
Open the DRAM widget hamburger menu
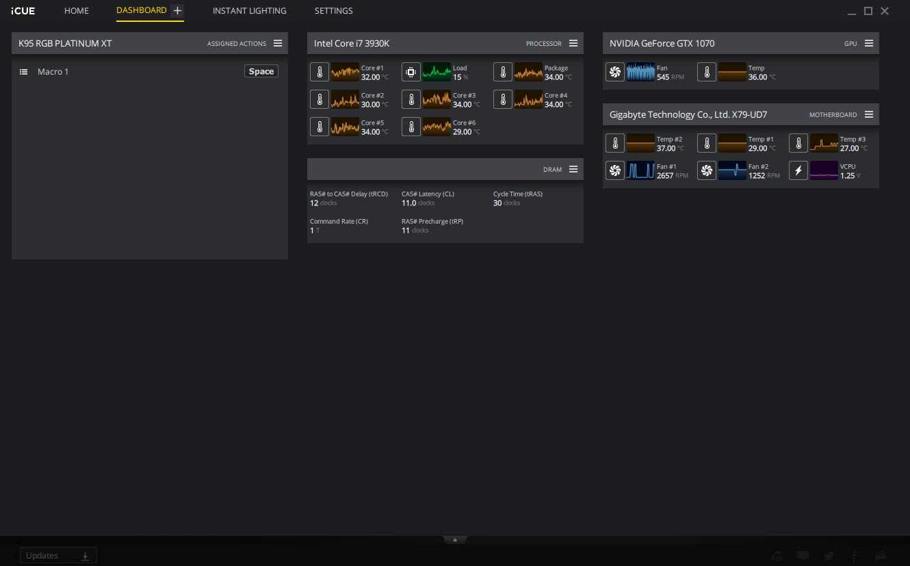click(x=573, y=169)
